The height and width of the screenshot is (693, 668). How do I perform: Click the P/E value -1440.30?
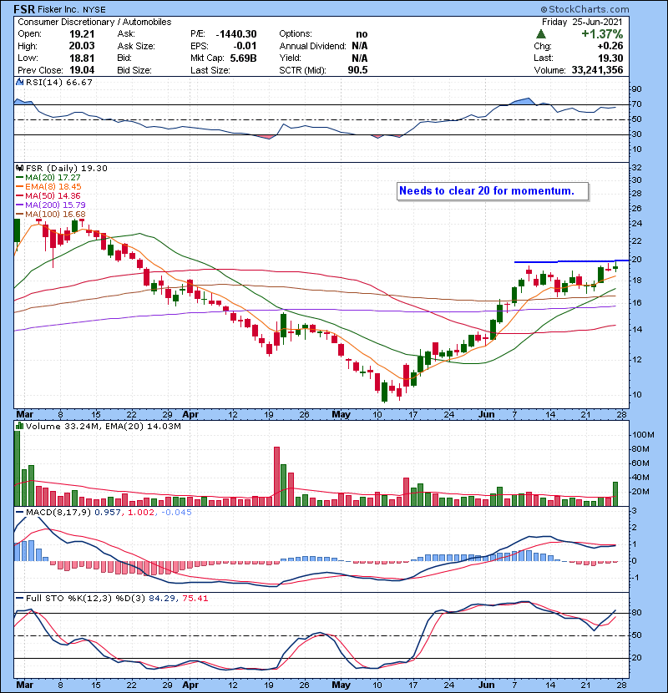(236, 34)
